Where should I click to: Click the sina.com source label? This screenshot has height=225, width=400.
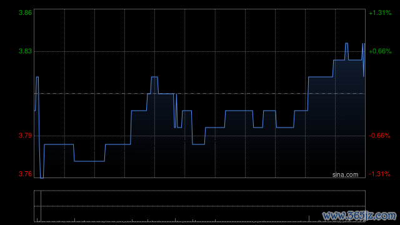tap(345, 175)
